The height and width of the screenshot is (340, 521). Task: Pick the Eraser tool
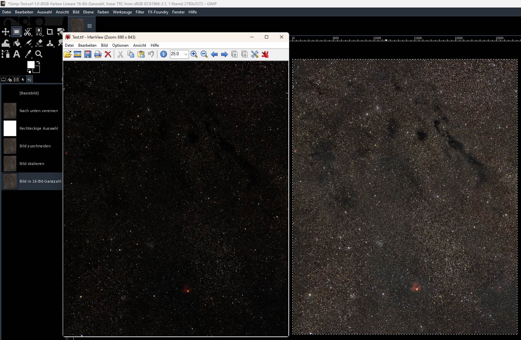tap(39, 43)
